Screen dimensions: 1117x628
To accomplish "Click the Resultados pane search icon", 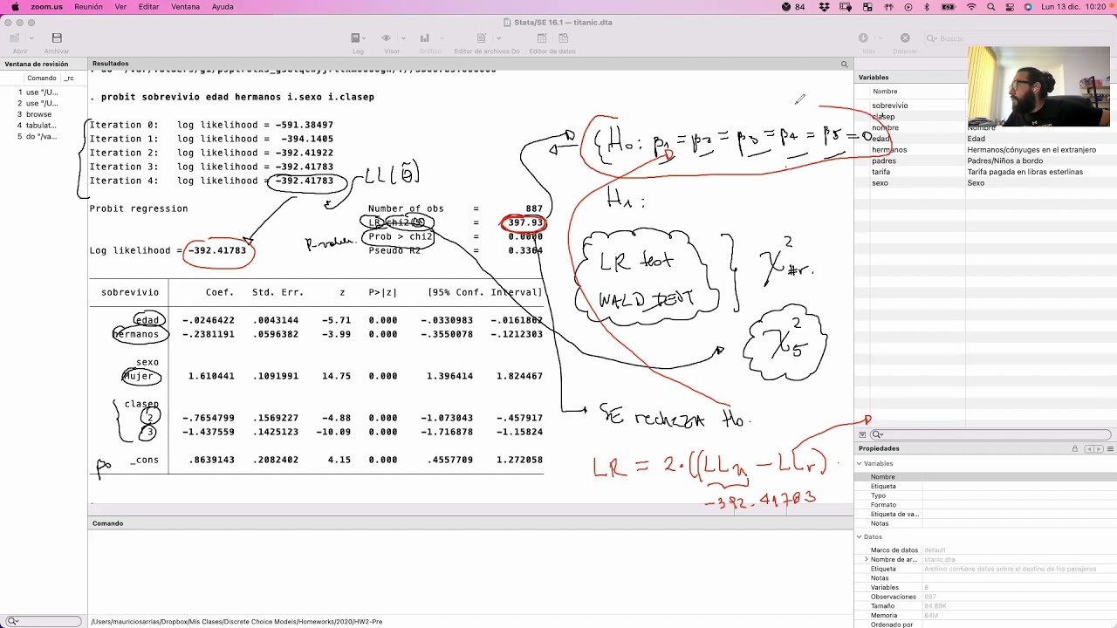I will click(x=844, y=64).
